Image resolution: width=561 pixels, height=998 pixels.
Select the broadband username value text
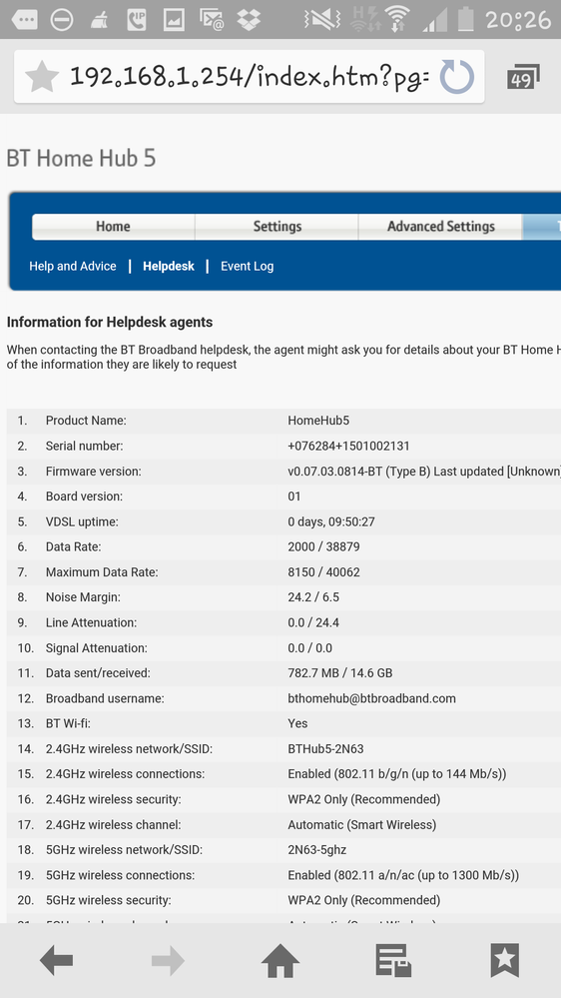[x=371, y=698]
